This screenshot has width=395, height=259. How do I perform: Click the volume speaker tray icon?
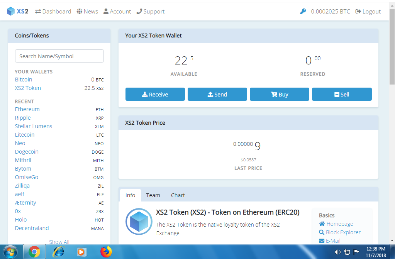tap(337, 252)
